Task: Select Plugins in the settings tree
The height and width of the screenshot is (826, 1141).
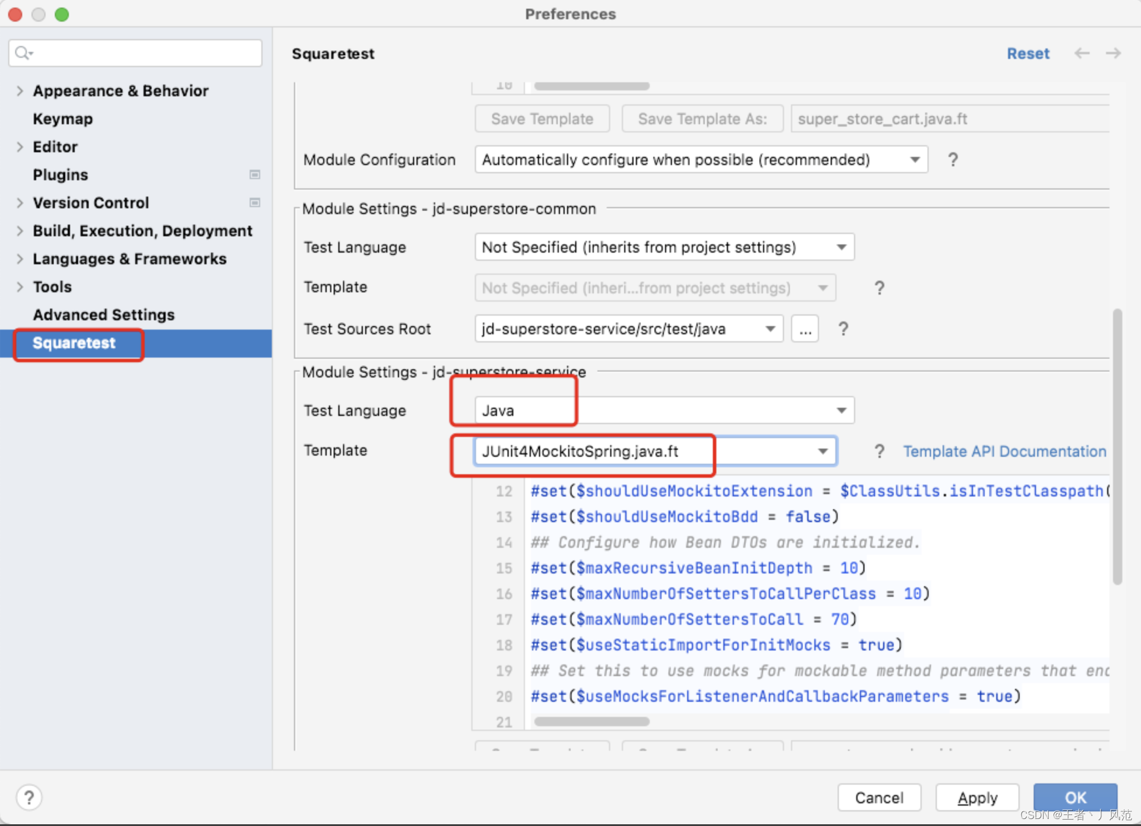Action: coord(61,175)
